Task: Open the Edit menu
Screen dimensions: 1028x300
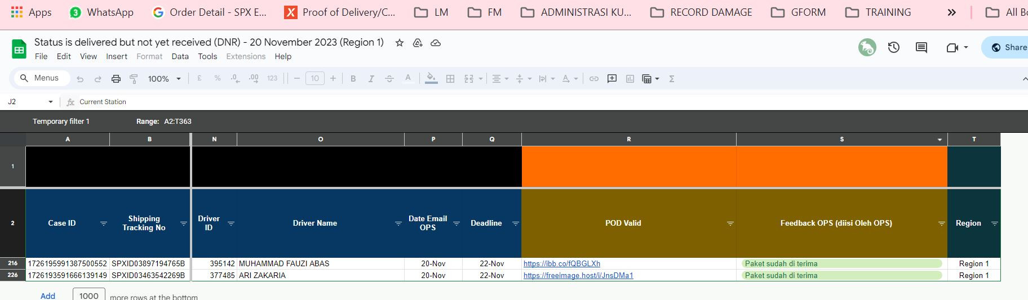Action: point(64,56)
